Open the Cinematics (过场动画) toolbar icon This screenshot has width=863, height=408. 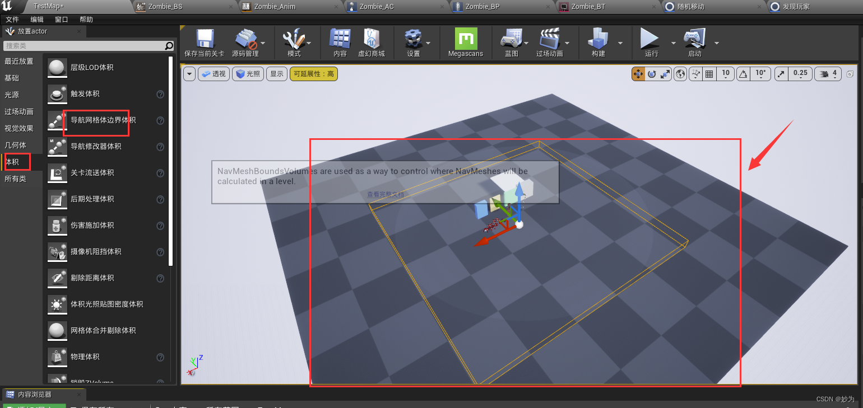pyautogui.click(x=549, y=40)
